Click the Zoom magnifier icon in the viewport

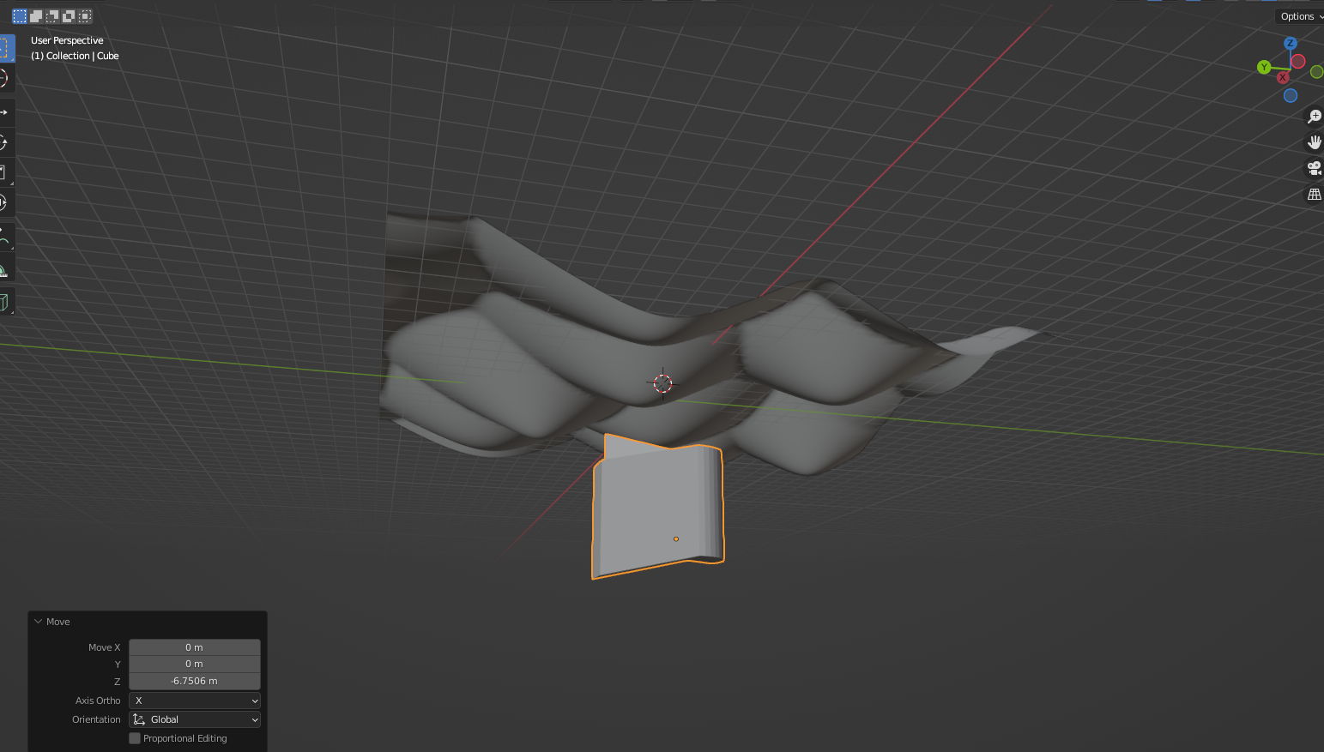tap(1315, 116)
